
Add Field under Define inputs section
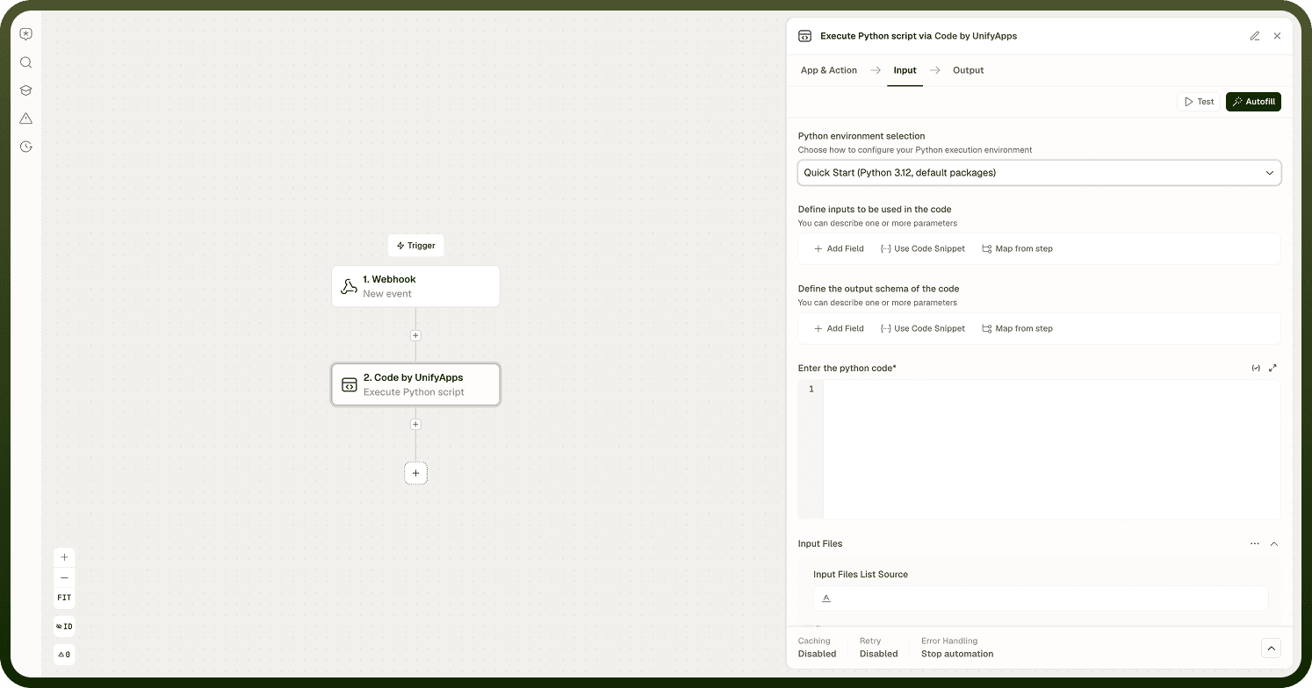click(x=840, y=249)
